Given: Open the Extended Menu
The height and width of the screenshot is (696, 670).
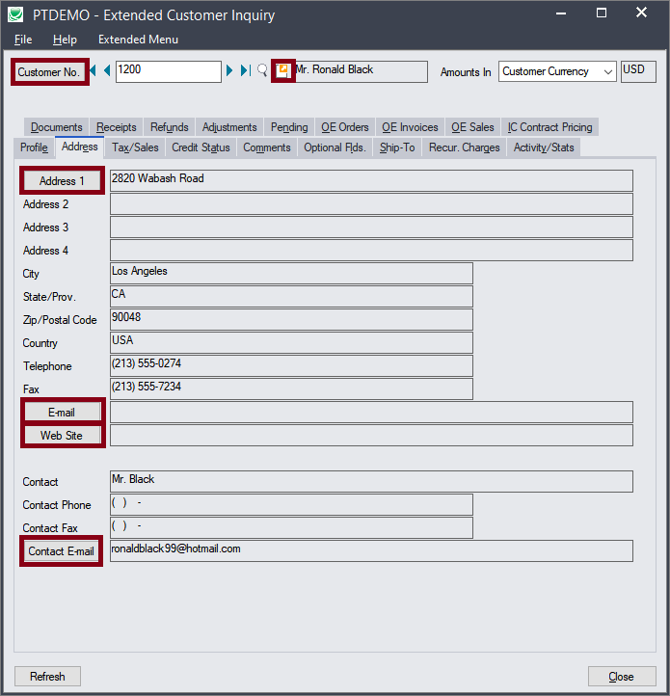Looking at the screenshot, I should tap(138, 40).
